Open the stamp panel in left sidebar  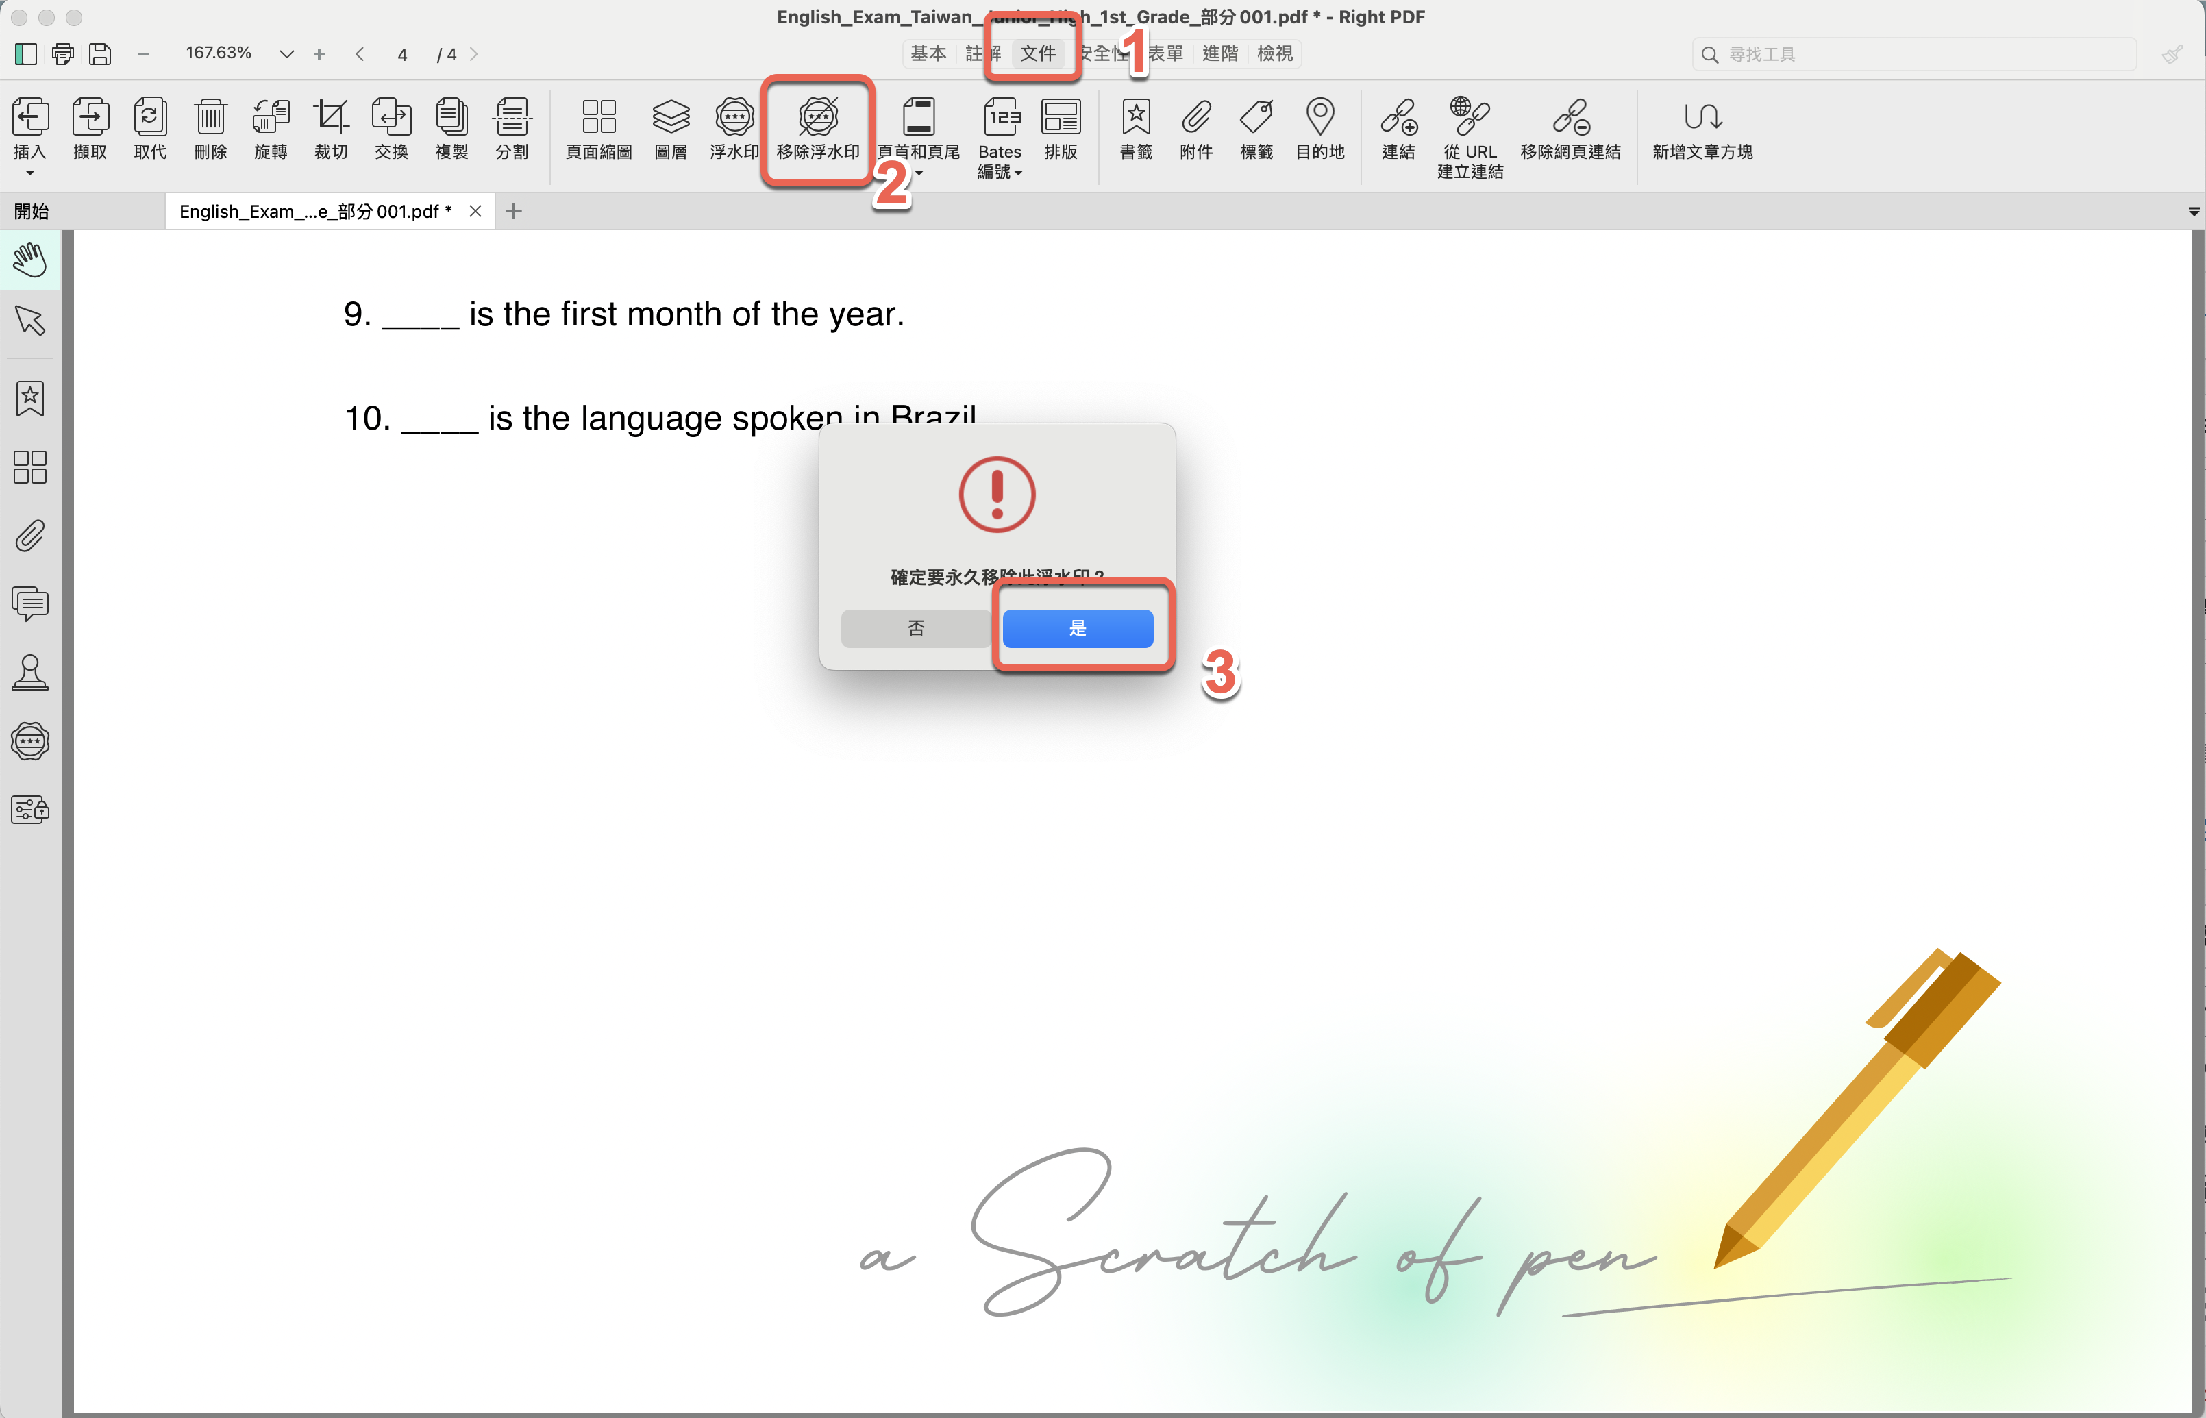pos(30,672)
